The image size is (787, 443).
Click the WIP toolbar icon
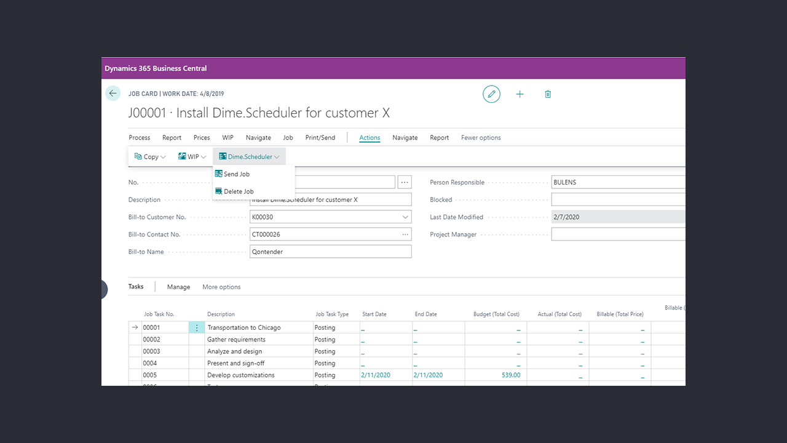[182, 156]
